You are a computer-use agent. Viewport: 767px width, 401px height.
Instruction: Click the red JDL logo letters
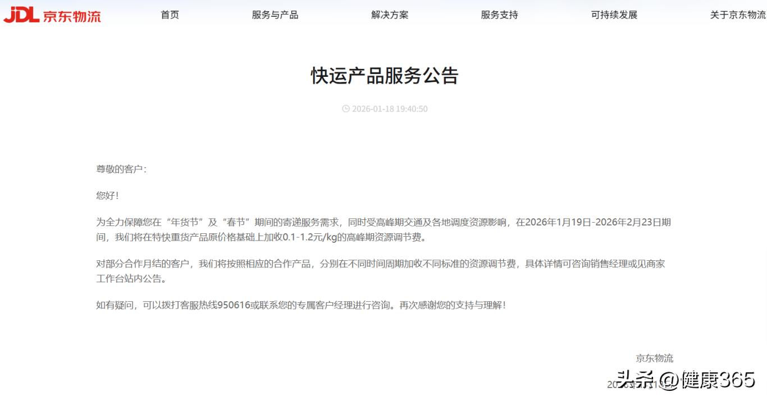(21, 15)
